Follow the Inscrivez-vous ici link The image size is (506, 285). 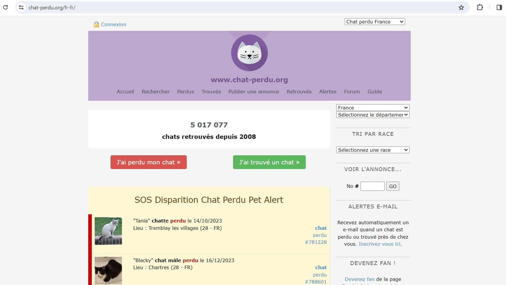[x=379, y=244]
